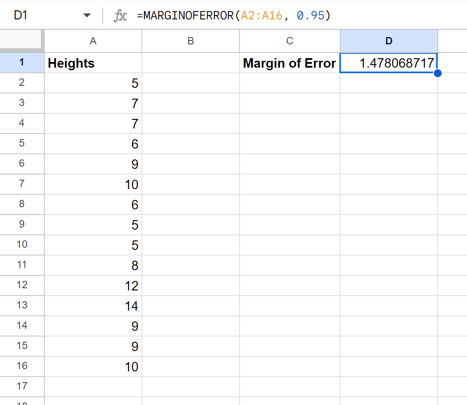Click cell A10 with value 5
Viewport: 467px width, 405px height.
[x=93, y=245]
